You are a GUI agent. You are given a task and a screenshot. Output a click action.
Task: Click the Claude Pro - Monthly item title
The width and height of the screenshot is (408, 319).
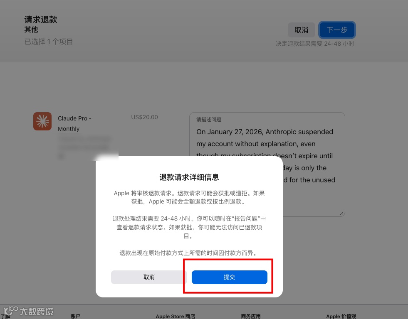coord(74,123)
